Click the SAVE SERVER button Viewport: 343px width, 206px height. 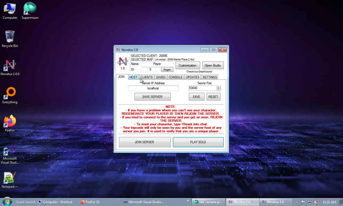coord(152,97)
